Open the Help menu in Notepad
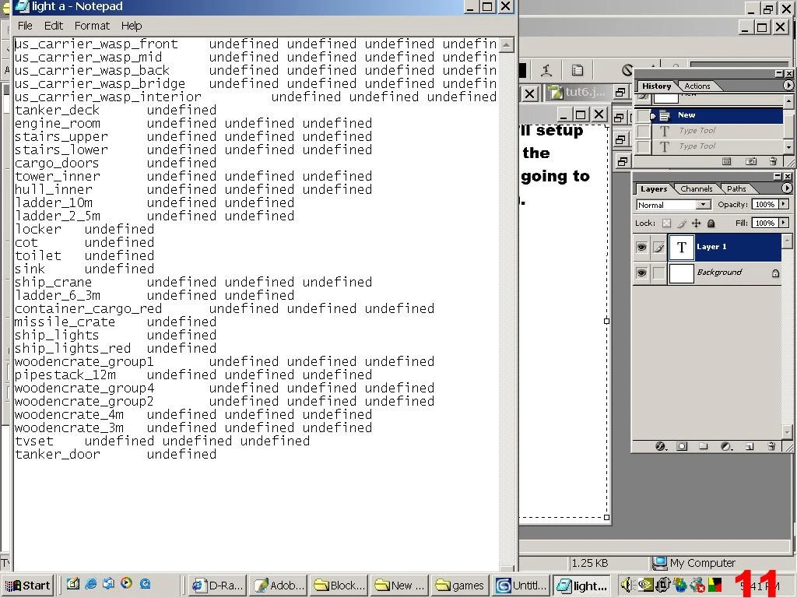 coord(131,26)
